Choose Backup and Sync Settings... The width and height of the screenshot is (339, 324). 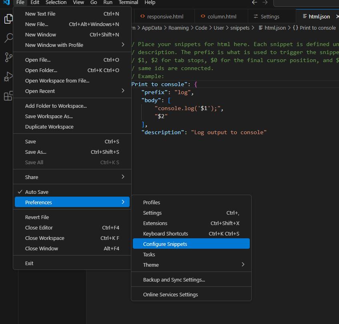tap(191, 280)
